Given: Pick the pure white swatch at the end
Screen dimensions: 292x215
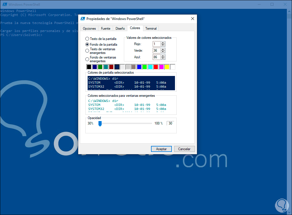Looking at the screenshot, I should click(173, 67).
